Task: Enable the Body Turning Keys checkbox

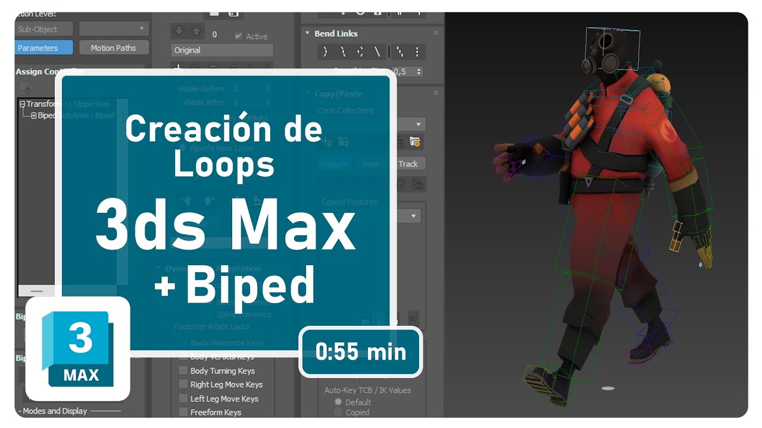Action: point(183,370)
